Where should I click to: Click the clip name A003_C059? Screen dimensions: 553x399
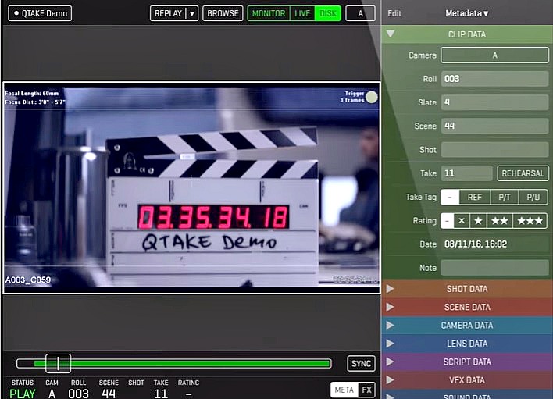point(28,280)
